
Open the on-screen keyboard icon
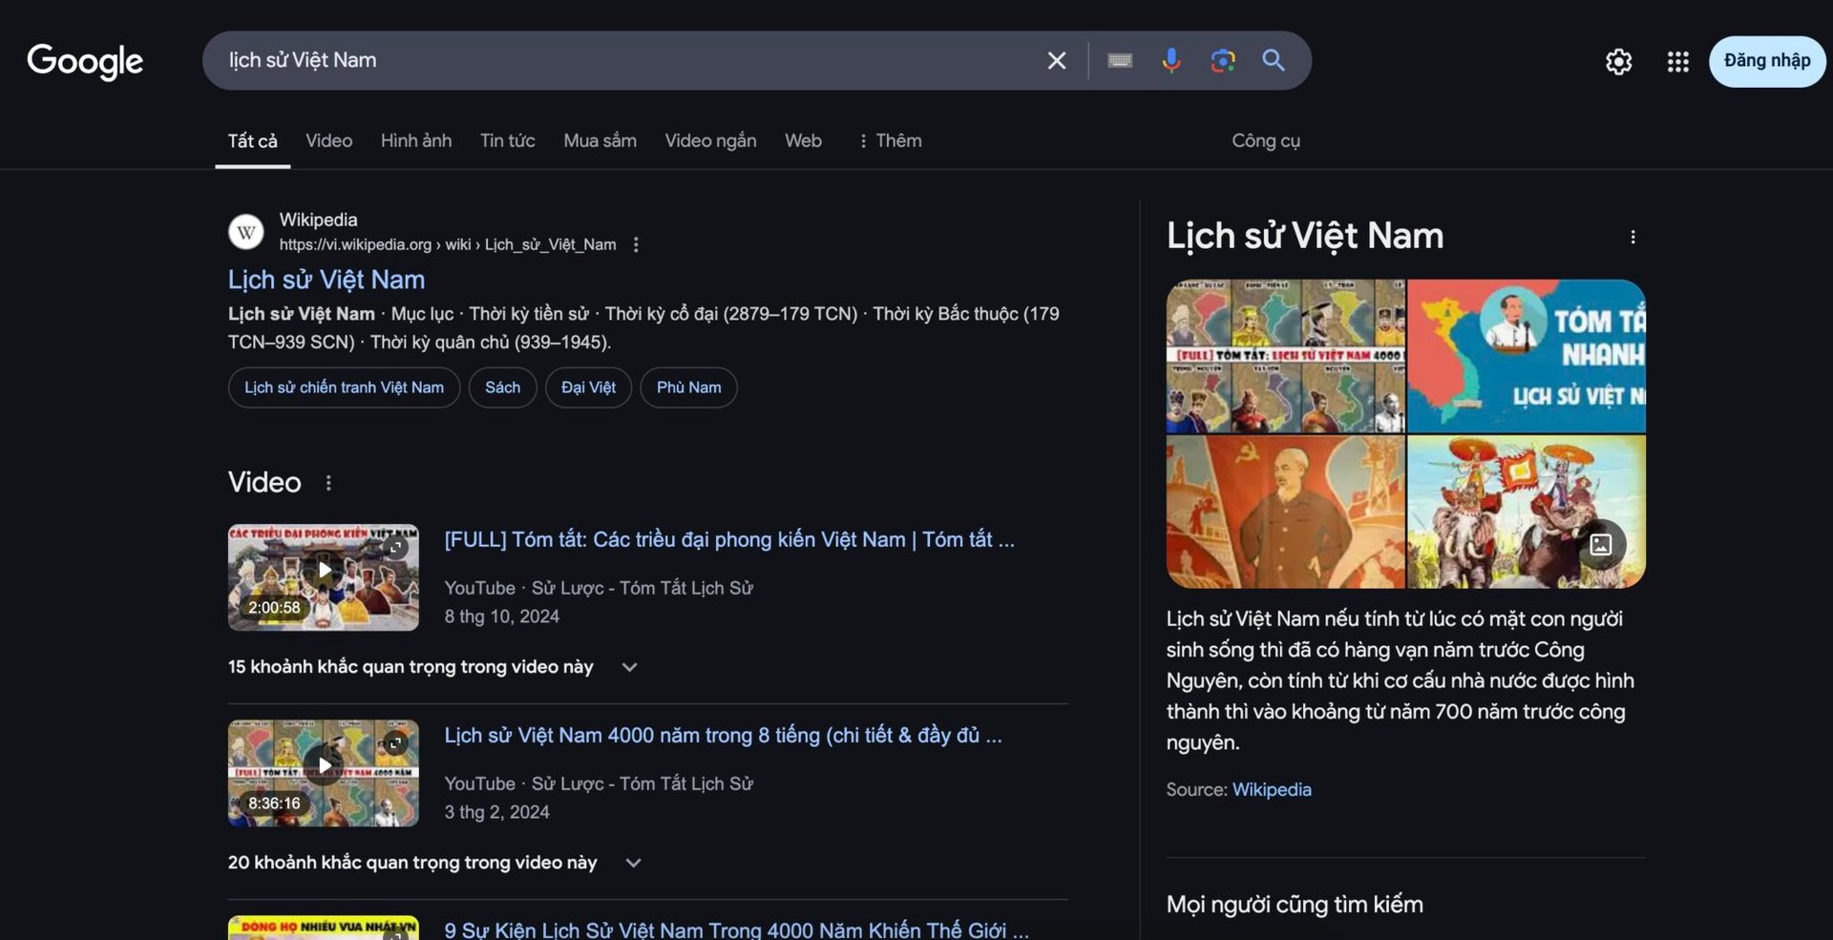(1119, 60)
